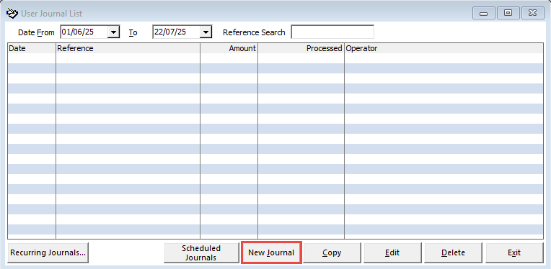The image size is (551, 269).
Task: Exit the User Journal List window
Action: click(x=514, y=252)
